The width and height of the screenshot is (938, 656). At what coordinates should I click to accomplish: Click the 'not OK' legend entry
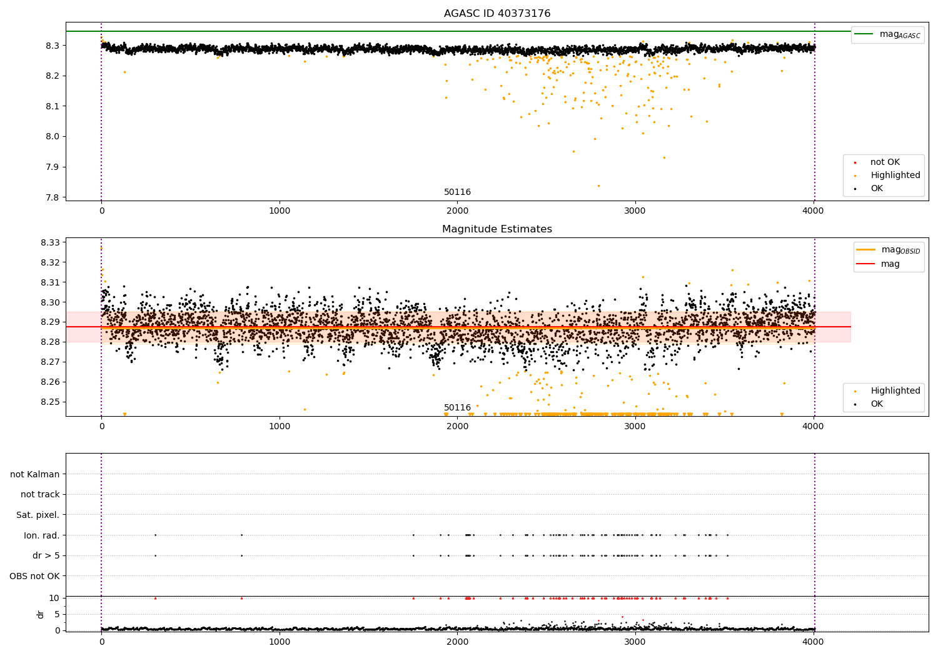885,162
